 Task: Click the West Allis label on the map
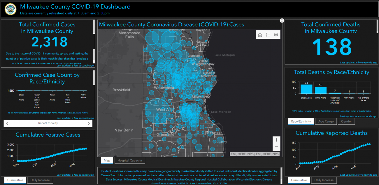coord(165,110)
